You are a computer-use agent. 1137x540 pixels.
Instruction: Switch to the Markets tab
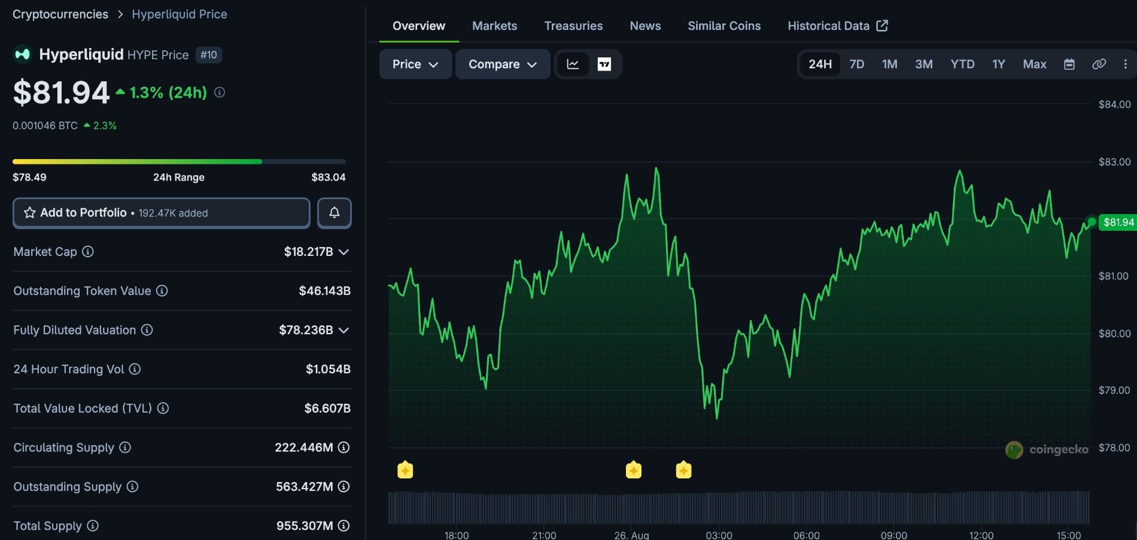494,26
